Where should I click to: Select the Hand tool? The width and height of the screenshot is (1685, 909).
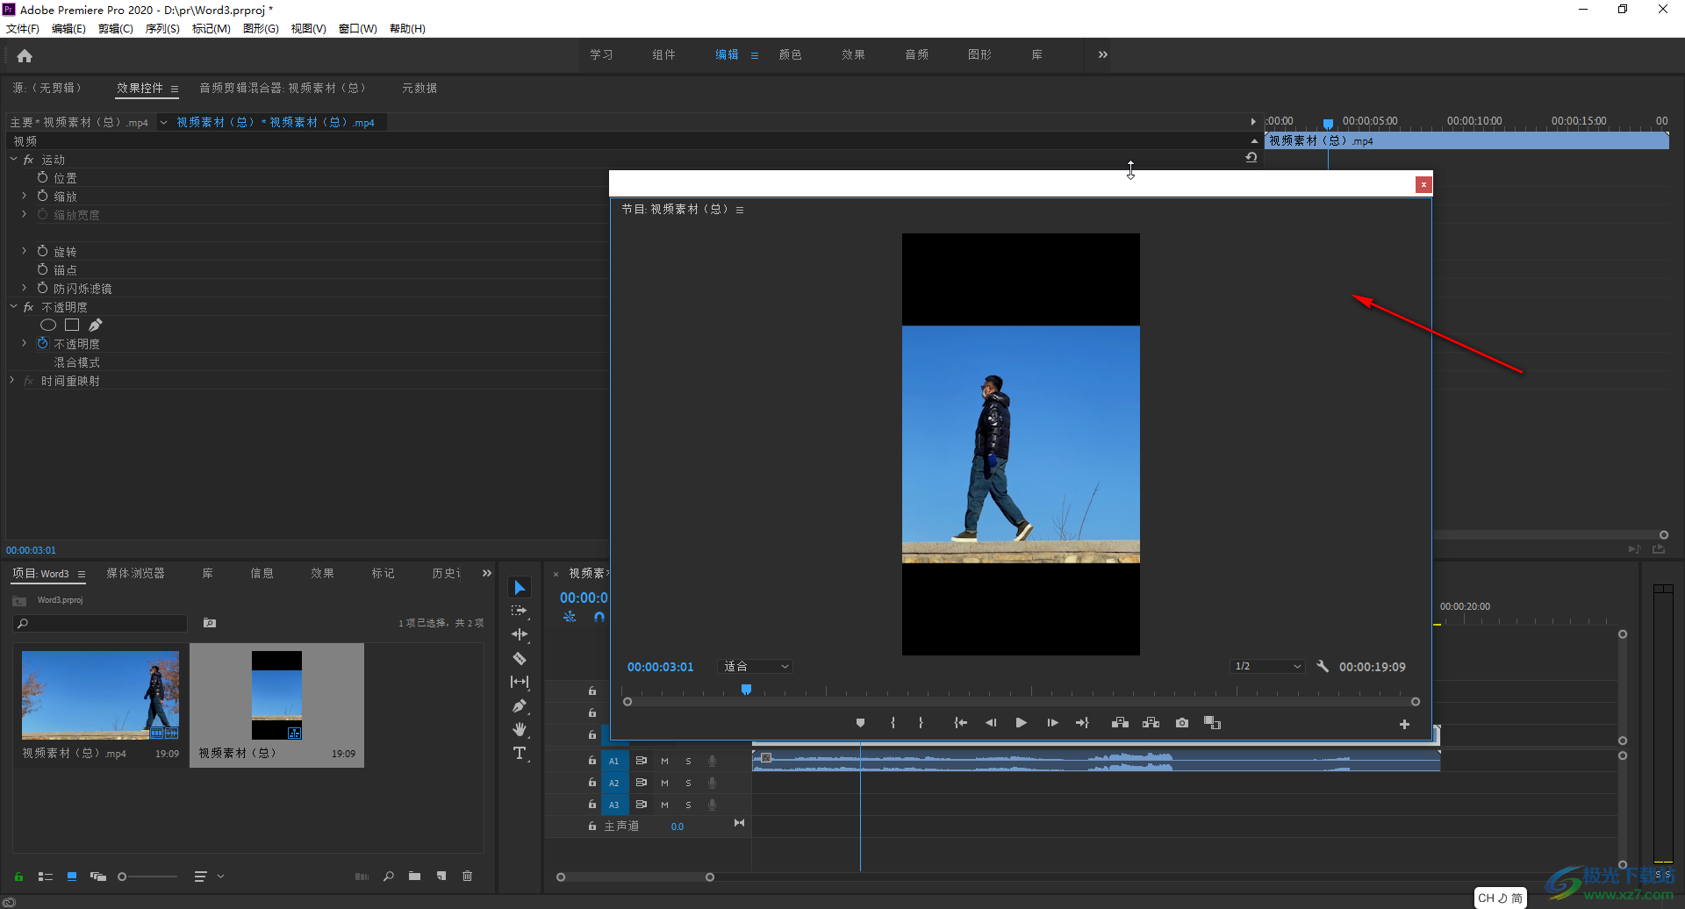520,729
